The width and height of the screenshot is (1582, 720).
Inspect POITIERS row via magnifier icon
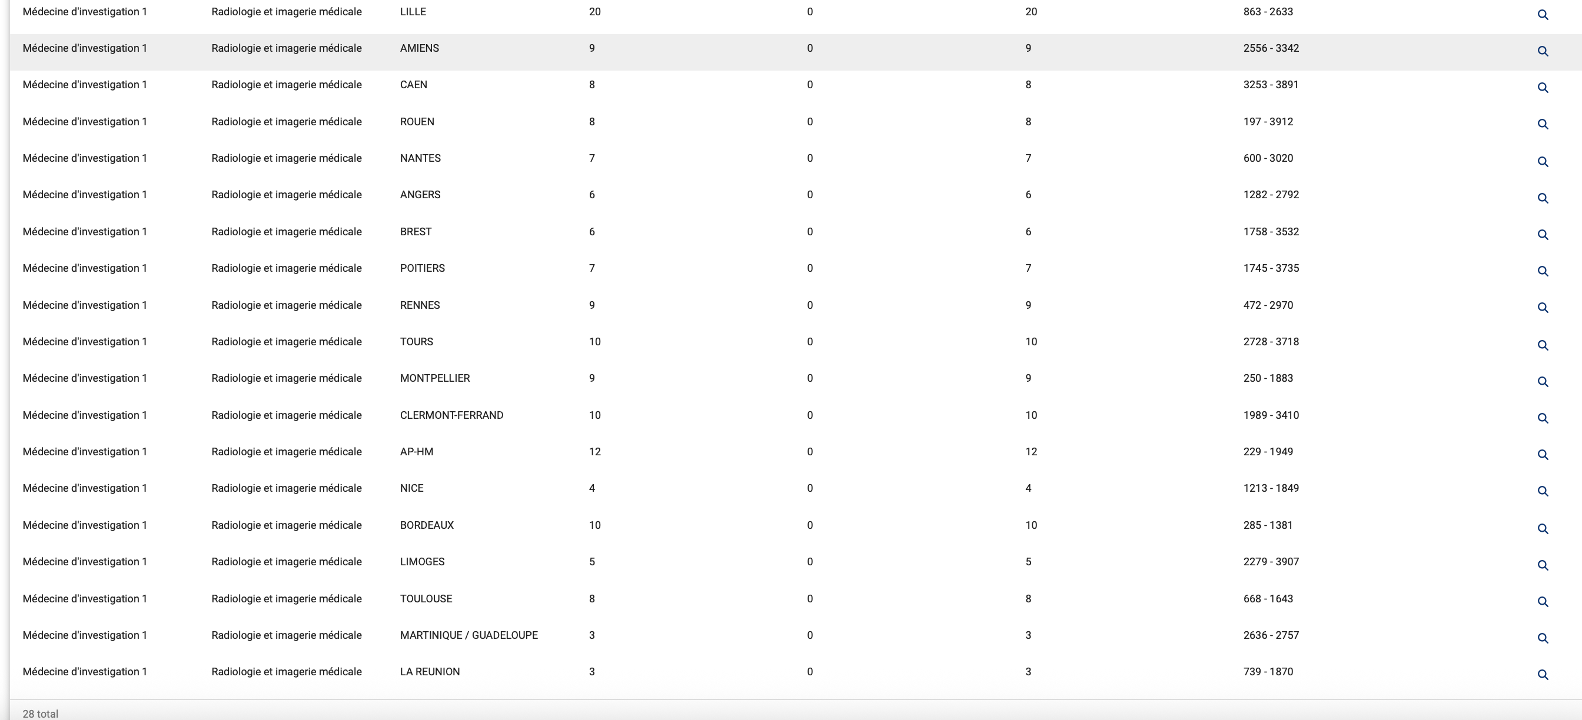1542,271
